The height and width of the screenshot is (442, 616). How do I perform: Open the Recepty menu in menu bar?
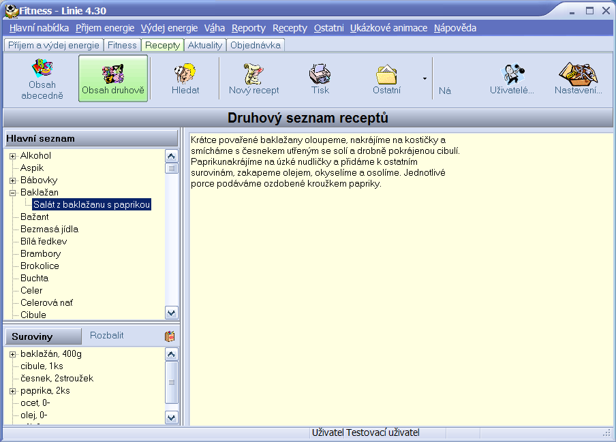(290, 28)
